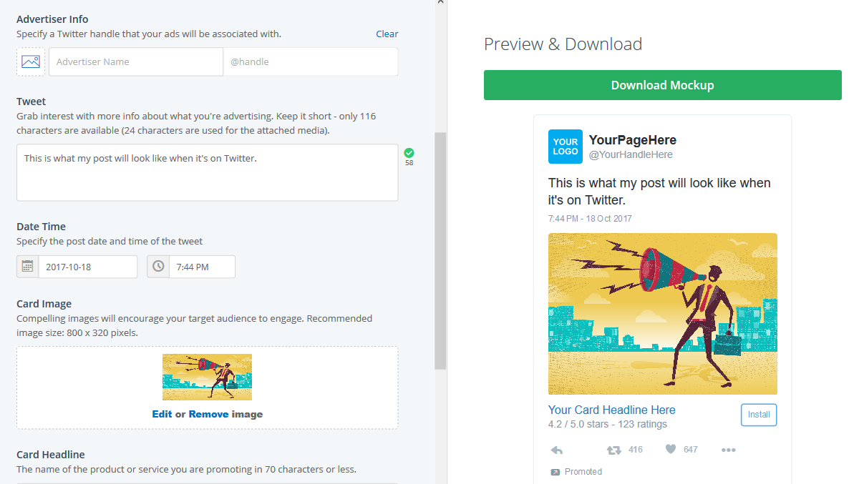Screen dimensions: 859x484
Task: Click the 4.2 / 5.0 stars ratings text
Action: coord(608,424)
